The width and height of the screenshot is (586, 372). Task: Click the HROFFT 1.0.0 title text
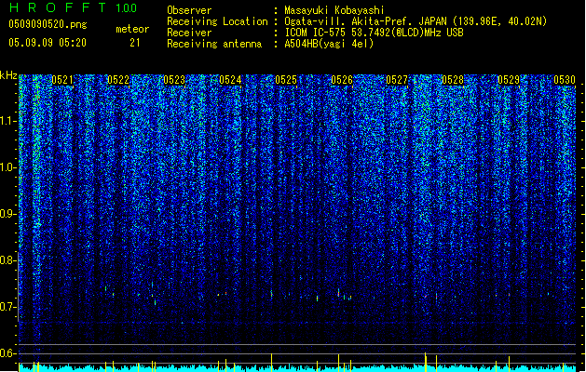pyautogui.click(x=74, y=7)
